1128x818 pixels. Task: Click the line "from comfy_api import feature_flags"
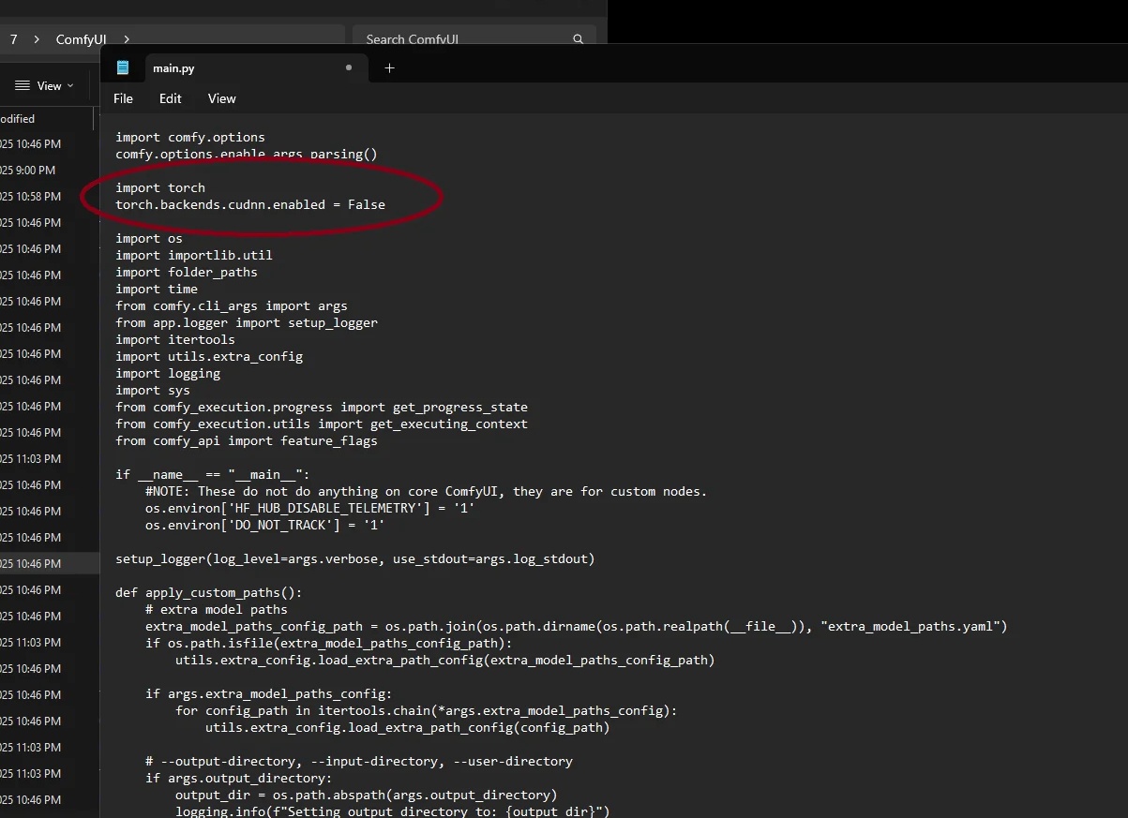tap(247, 440)
